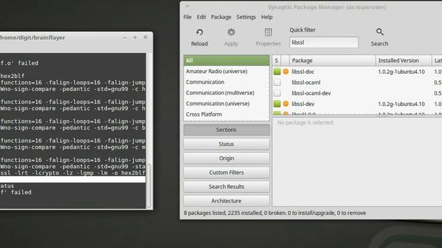
Task: Sort by the Package column header
Action: (x=332, y=61)
